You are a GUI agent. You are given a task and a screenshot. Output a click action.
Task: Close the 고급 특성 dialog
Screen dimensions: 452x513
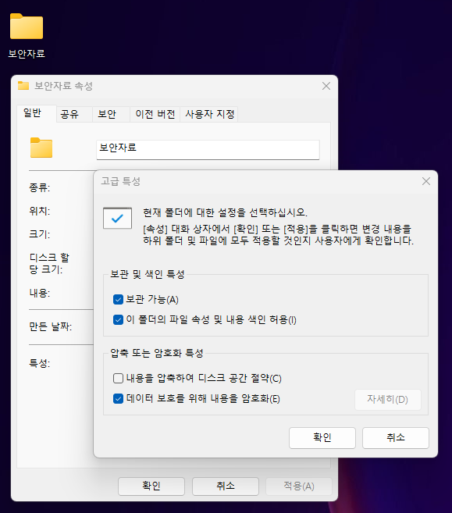(425, 181)
